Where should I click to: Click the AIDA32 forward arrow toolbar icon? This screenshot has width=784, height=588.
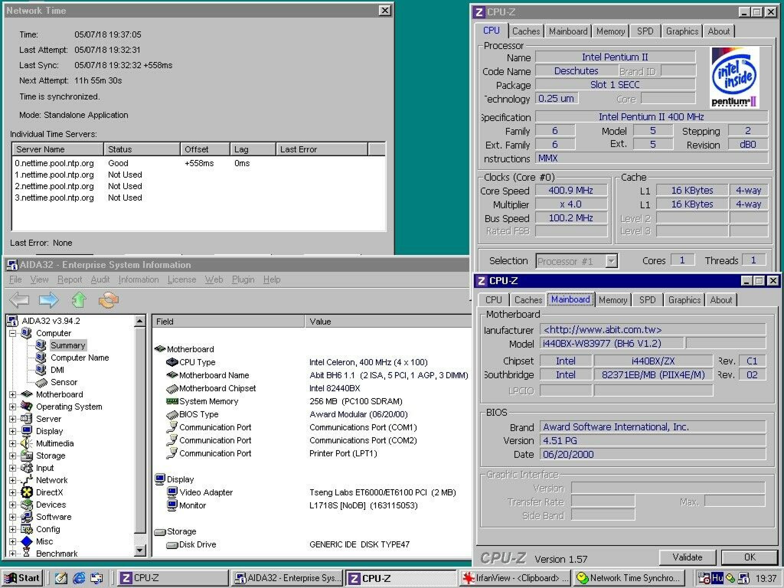tap(48, 300)
